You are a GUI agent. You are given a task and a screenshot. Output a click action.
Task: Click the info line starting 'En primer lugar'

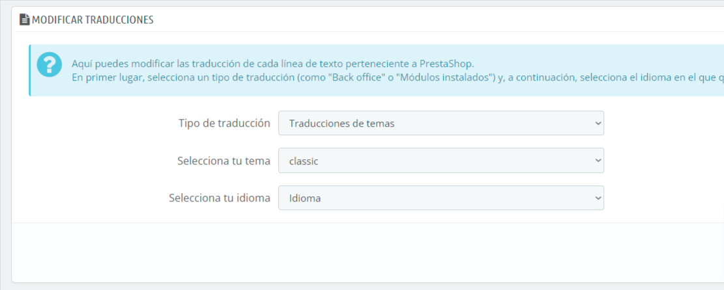pyautogui.click(x=398, y=77)
